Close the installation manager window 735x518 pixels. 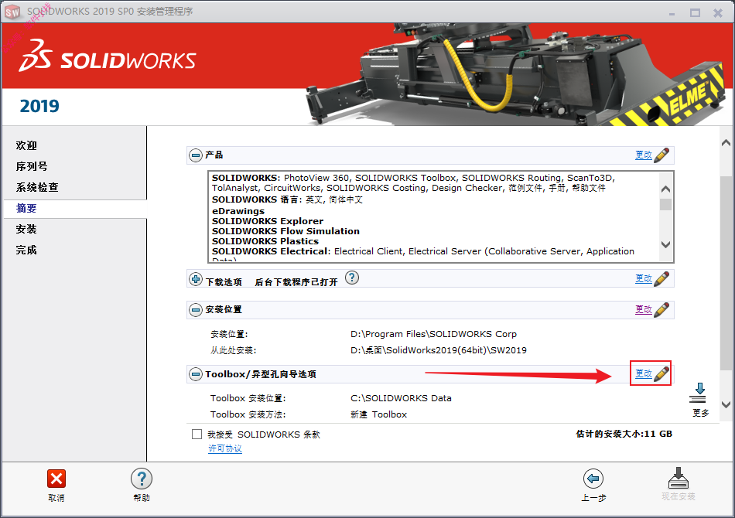(x=718, y=13)
